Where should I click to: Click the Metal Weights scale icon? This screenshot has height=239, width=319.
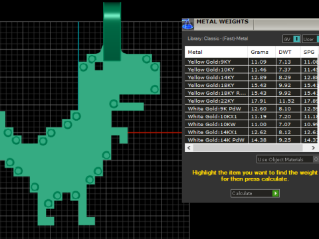pyautogui.click(x=187, y=25)
